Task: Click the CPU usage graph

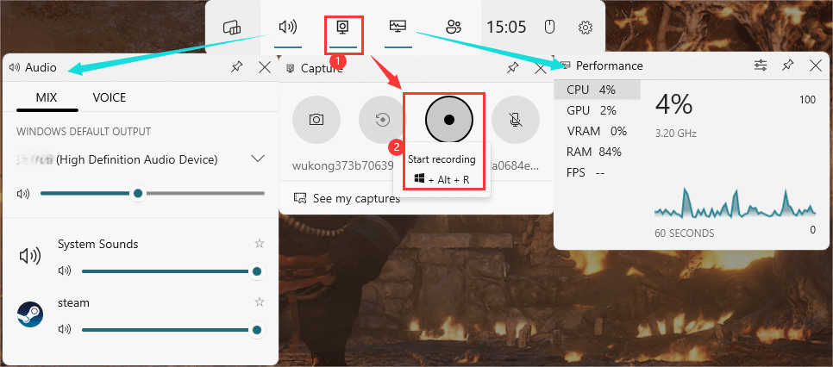Action: (736, 203)
